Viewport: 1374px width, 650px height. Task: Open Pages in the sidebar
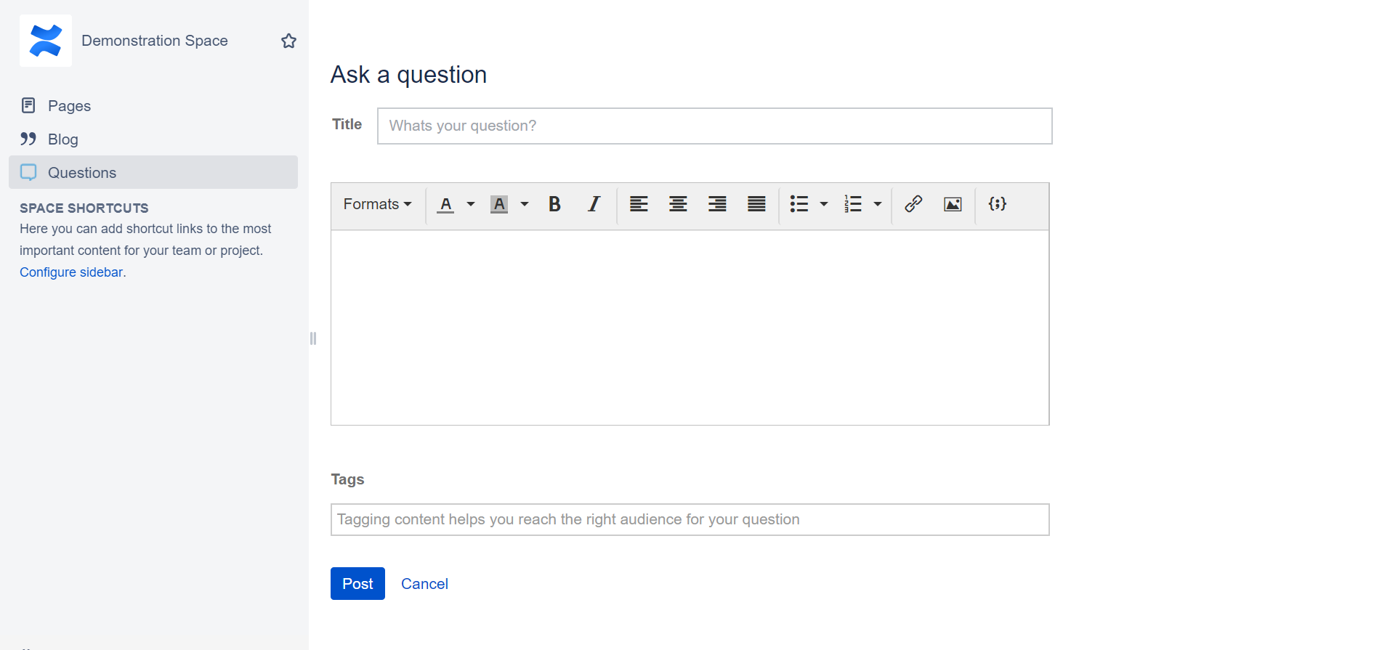153,106
